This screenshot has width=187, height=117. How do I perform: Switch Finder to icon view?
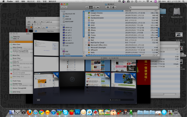pos(87,7)
